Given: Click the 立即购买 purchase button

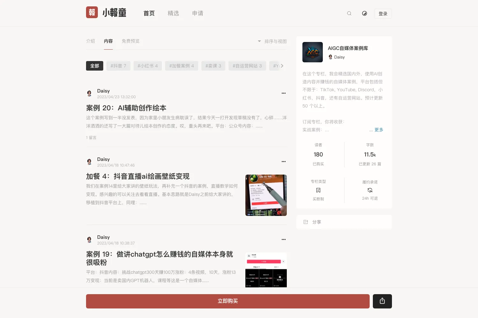Looking at the screenshot, I should point(228,301).
